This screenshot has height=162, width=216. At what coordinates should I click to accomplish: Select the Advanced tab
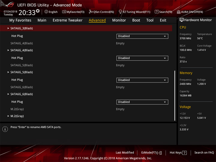97,20
